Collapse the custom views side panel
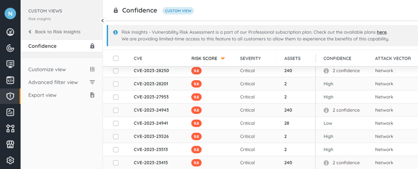Screen dimensions: 418x169 click(103, 20)
